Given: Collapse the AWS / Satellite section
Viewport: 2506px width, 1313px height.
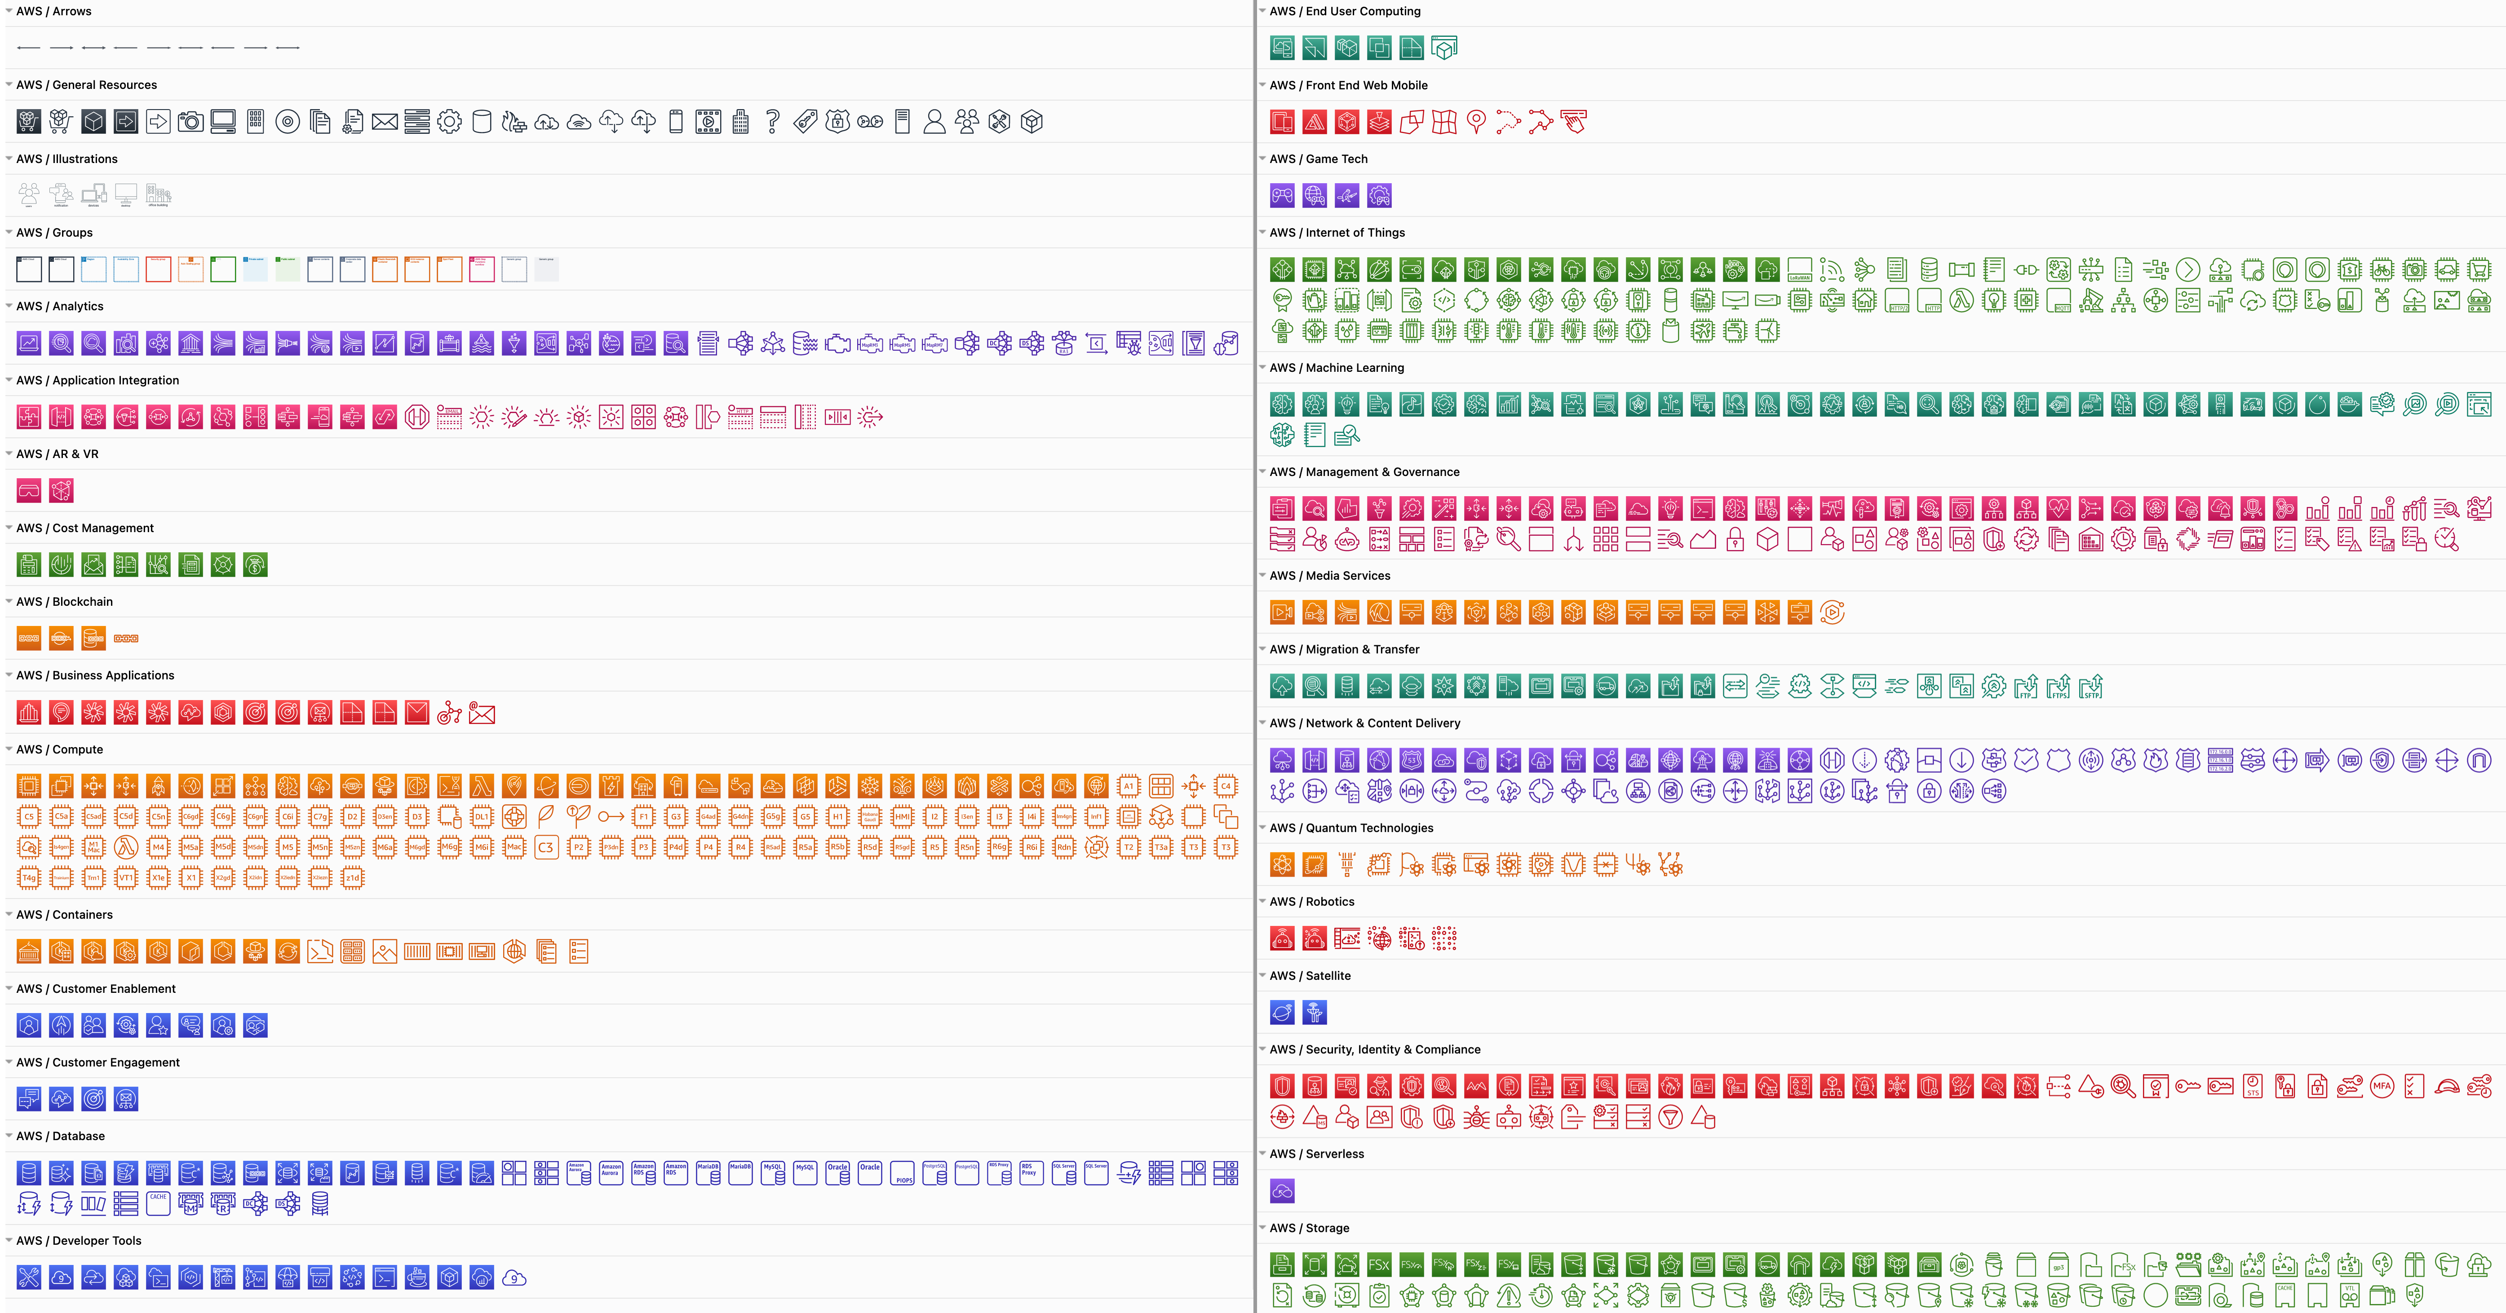Looking at the screenshot, I should [1263, 975].
